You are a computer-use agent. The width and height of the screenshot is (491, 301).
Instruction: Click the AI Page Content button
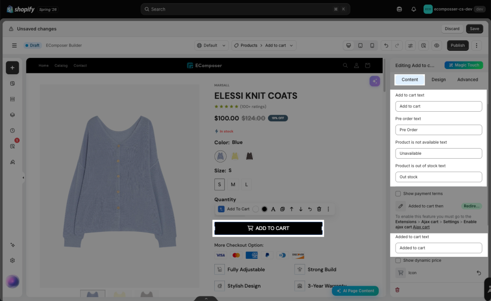click(355, 290)
